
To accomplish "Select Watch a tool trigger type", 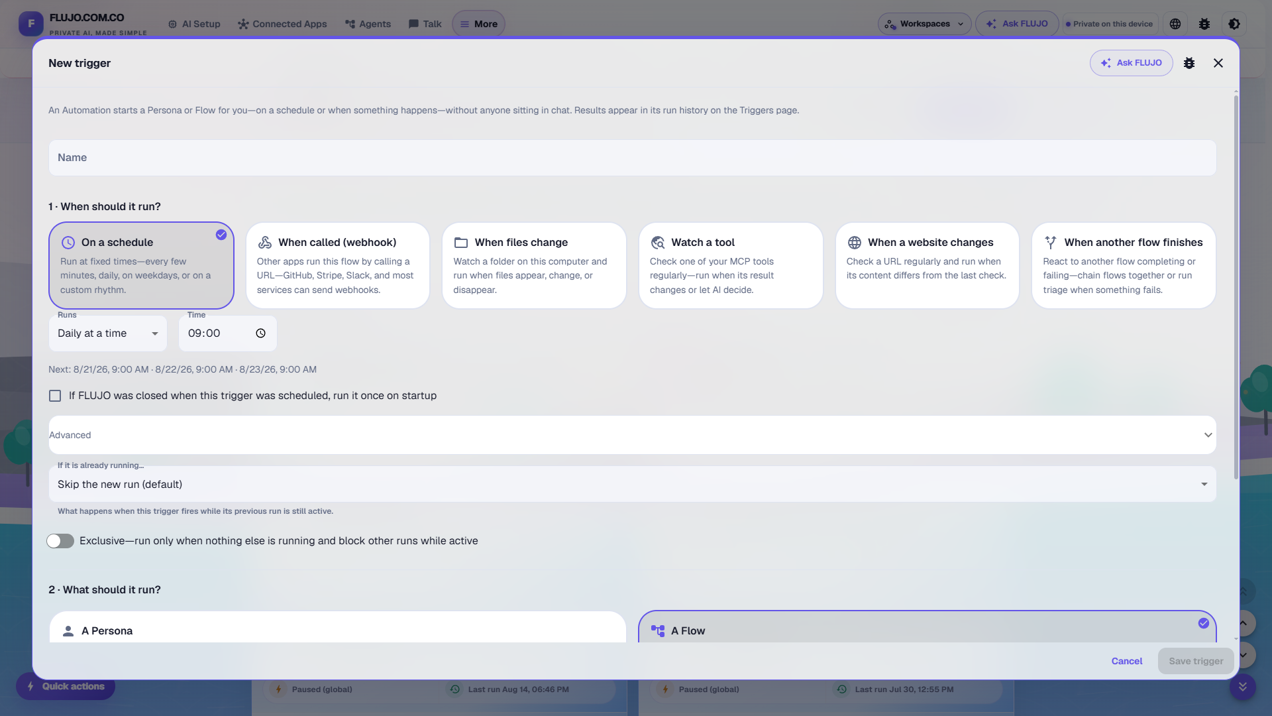I will [x=731, y=265].
